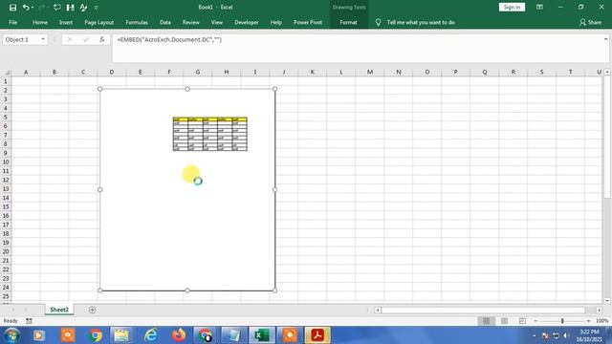612x344 pixels.
Task: Open the Customize Quick Access Toolbar dropdown
Action: coord(97,8)
